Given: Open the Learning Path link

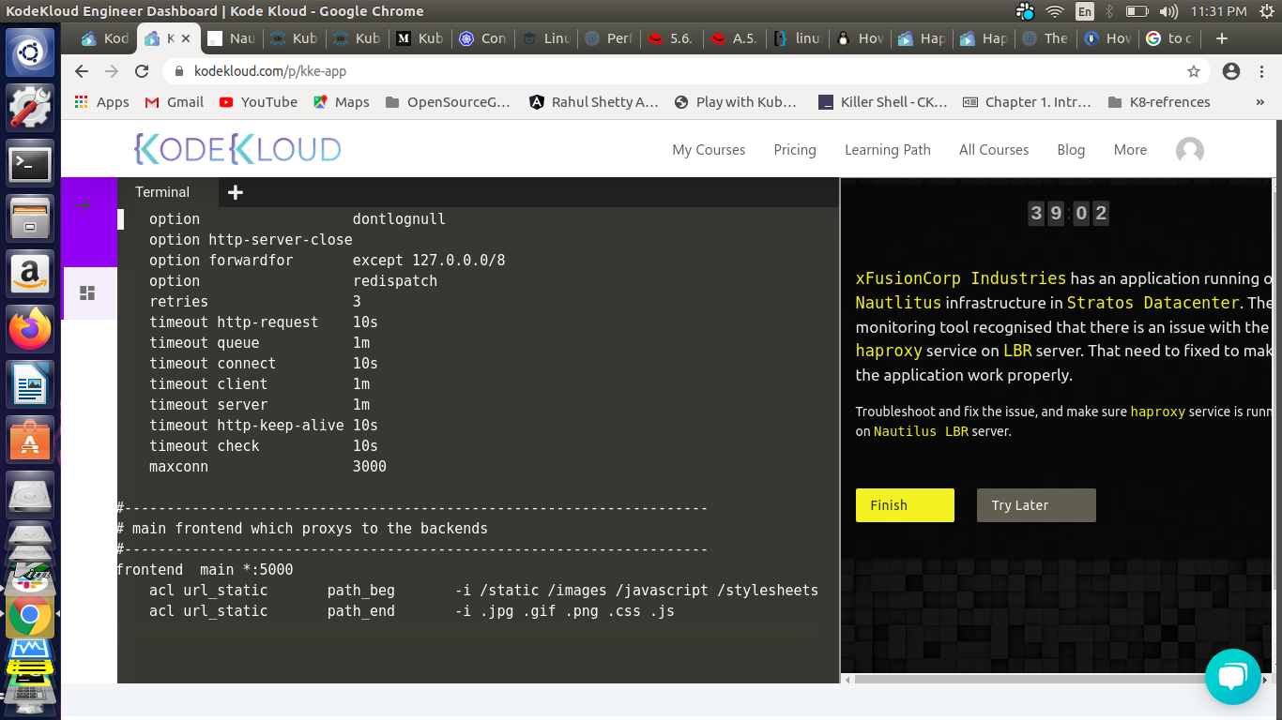Looking at the screenshot, I should point(887,150).
